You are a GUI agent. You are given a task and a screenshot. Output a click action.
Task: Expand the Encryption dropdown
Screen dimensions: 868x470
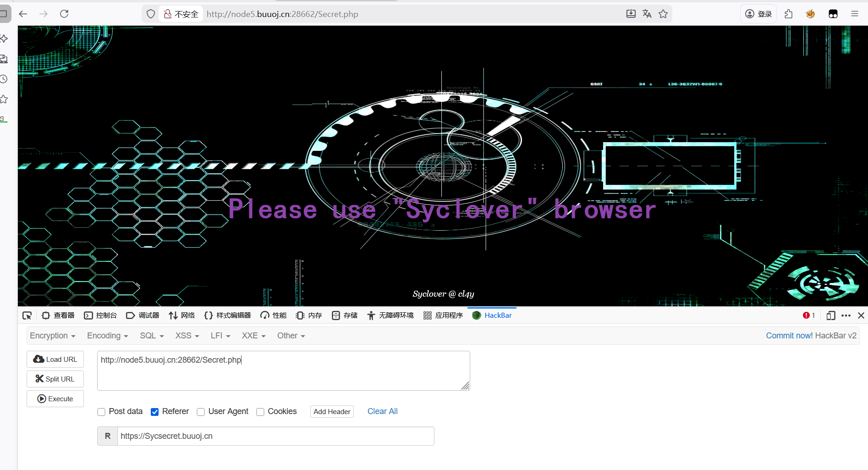[x=52, y=336]
